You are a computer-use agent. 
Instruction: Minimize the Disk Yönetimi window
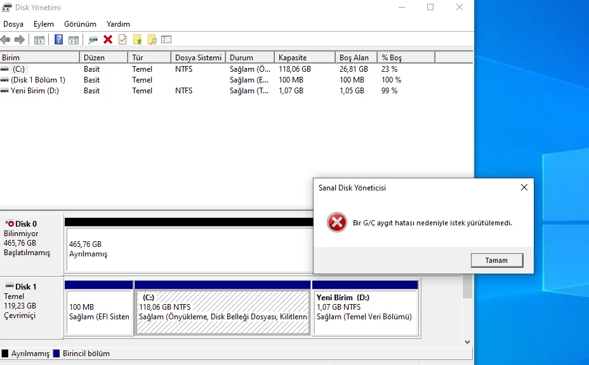402,7
